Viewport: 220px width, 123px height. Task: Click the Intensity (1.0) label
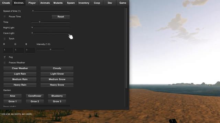click(43, 44)
